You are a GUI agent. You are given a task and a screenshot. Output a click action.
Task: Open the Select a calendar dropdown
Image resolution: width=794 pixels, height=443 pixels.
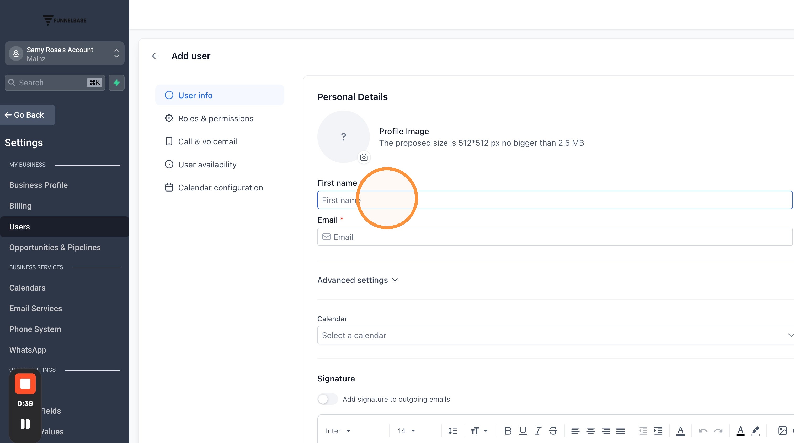555,335
